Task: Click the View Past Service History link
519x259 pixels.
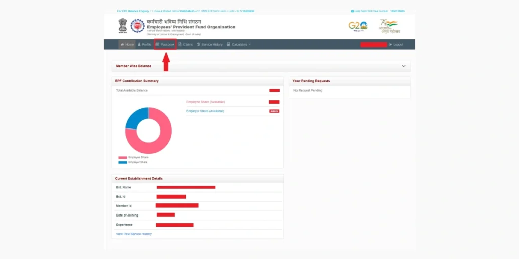Action: [x=134, y=234]
